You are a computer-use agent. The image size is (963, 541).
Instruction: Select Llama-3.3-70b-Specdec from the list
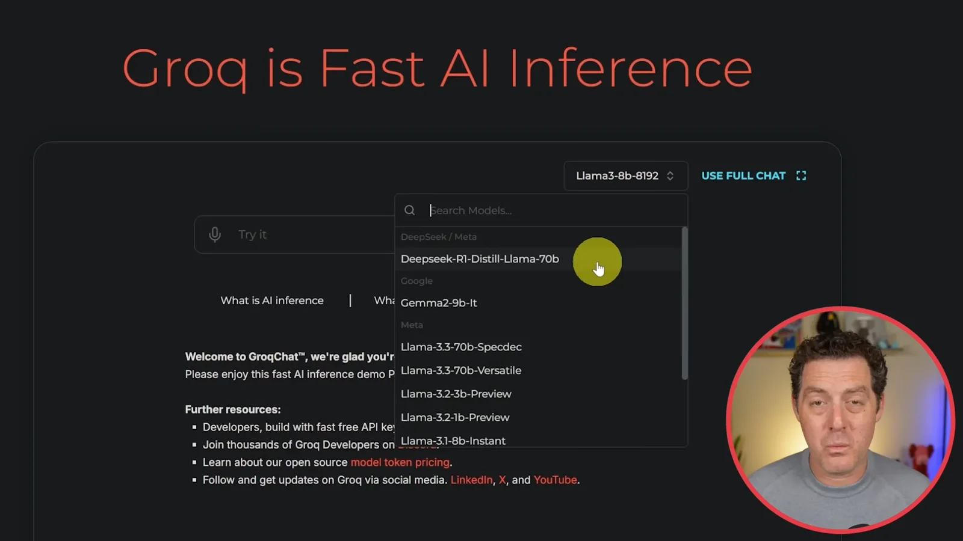539,347
